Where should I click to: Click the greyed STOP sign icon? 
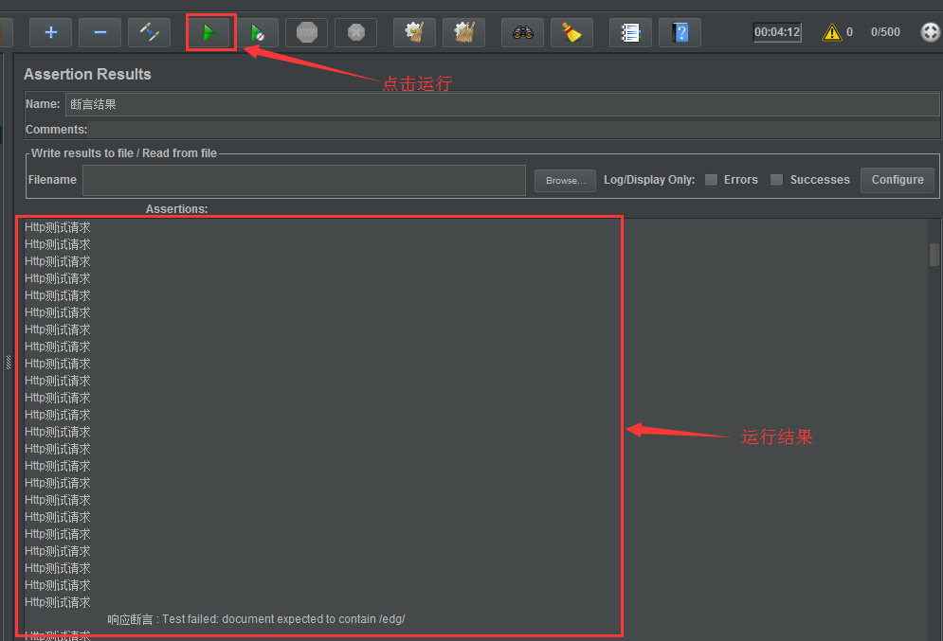point(307,32)
